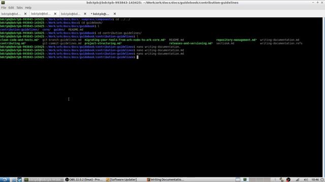Image resolution: width=325 pixels, height=182 pixels.
Task: Switch to the Writing Documentation taskbar window
Action: 166,180
